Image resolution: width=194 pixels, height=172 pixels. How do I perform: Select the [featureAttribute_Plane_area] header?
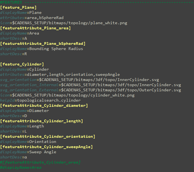(x=35, y=28)
